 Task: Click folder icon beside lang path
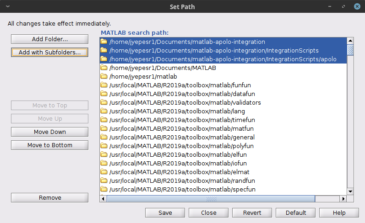coord(104,111)
